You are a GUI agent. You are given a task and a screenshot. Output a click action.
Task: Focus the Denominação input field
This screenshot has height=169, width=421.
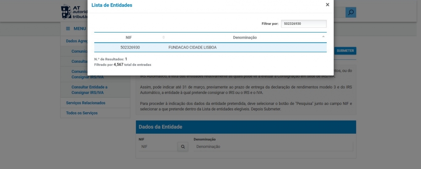point(273,147)
